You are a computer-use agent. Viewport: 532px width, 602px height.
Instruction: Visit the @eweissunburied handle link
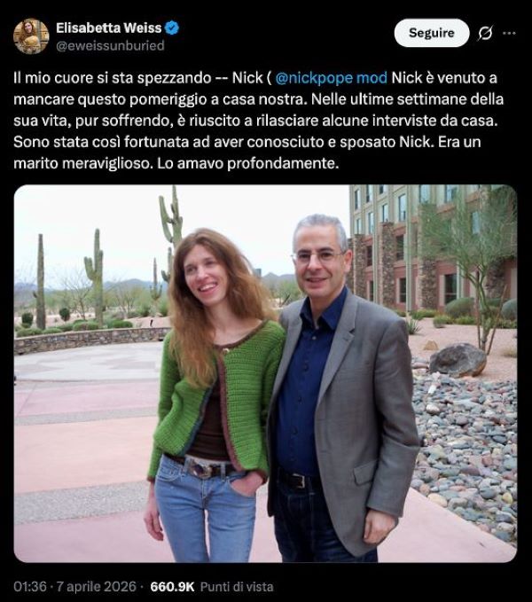(110, 45)
